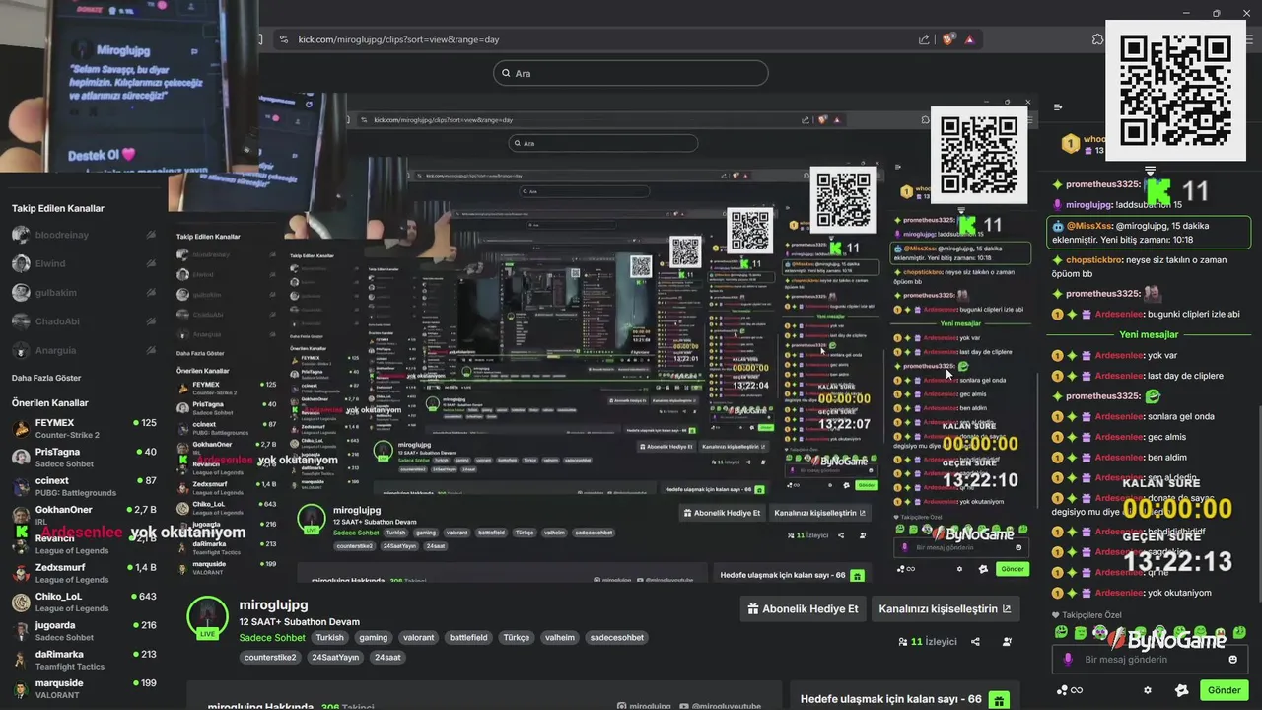
Task: Select the counterstike2 tag on main page
Action: tap(270, 657)
